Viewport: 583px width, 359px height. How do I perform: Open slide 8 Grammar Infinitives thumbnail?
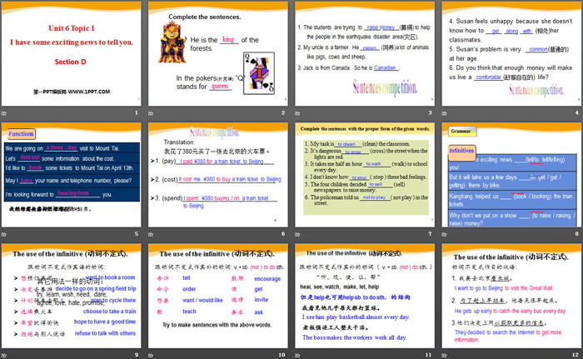coord(511,175)
